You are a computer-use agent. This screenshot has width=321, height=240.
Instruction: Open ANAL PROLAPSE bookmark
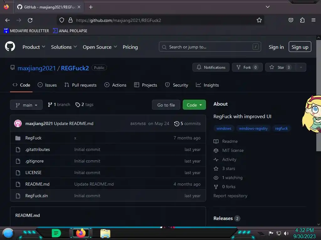[x=70, y=31]
